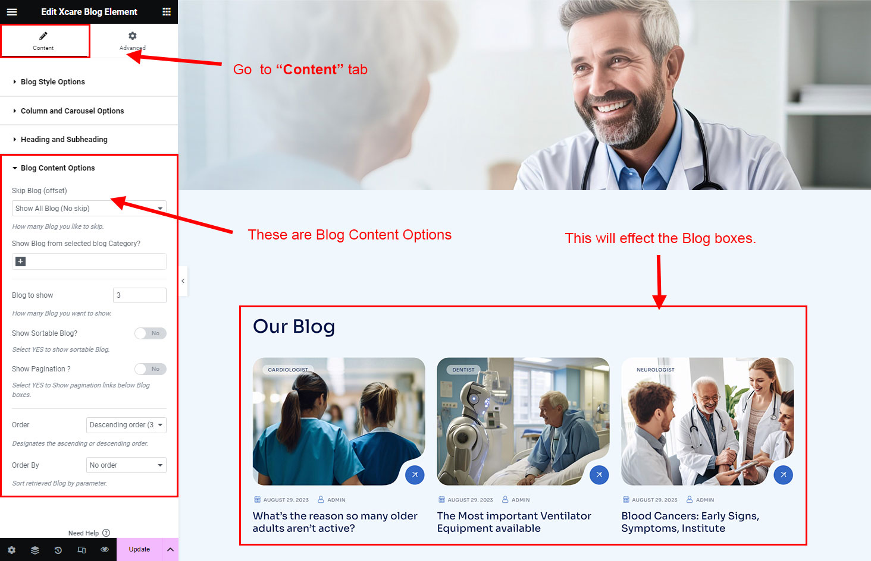Image resolution: width=871 pixels, height=561 pixels.
Task: Open the Navigator layers icon
Action: coord(35,550)
